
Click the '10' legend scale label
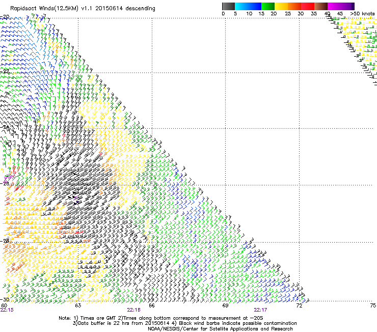249,14
